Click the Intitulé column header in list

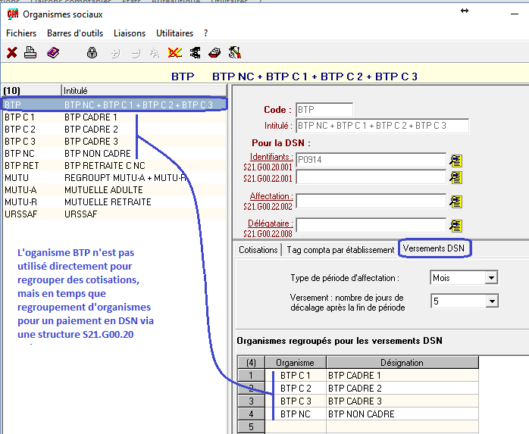coord(144,91)
